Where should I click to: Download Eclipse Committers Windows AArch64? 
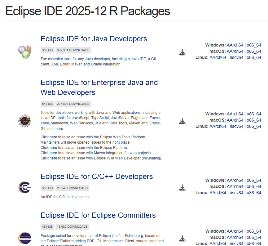(x=235, y=231)
